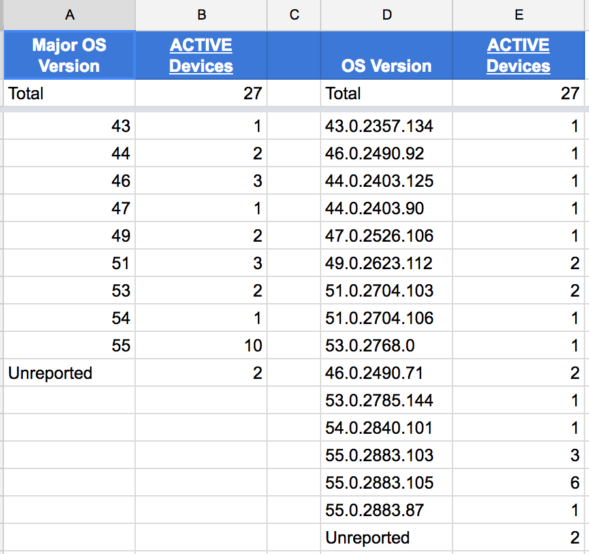The width and height of the screenshot is (589, 554).
Task: Select column C header
Action: point(294,15)
